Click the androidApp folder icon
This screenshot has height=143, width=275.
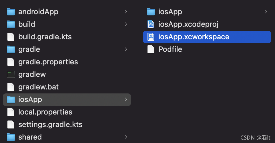click(x=11, y=12)
